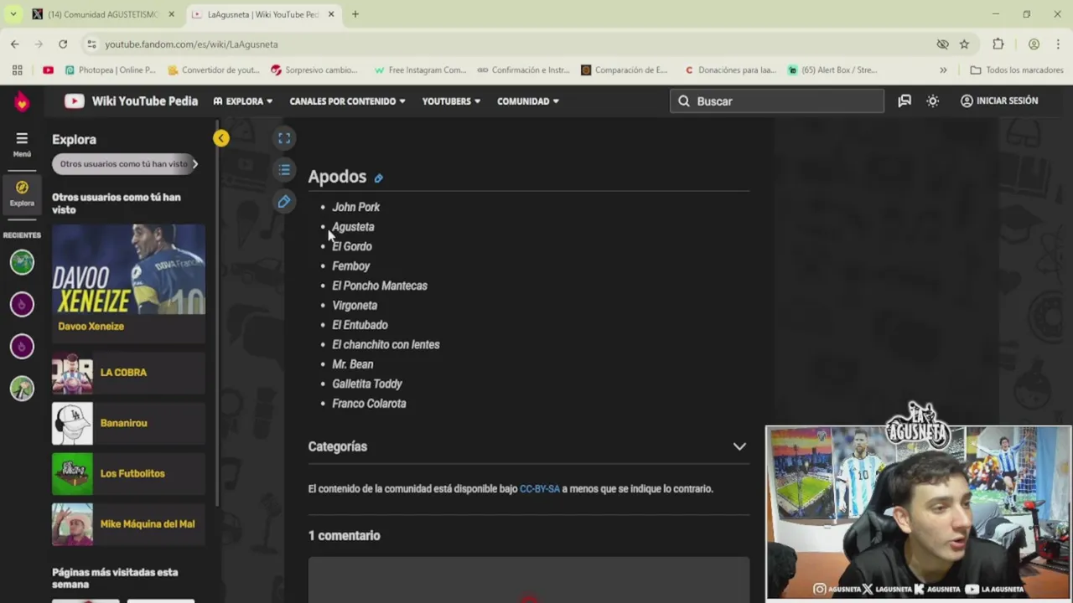Select the Explora compass icon in sidebar

(22, 193)
